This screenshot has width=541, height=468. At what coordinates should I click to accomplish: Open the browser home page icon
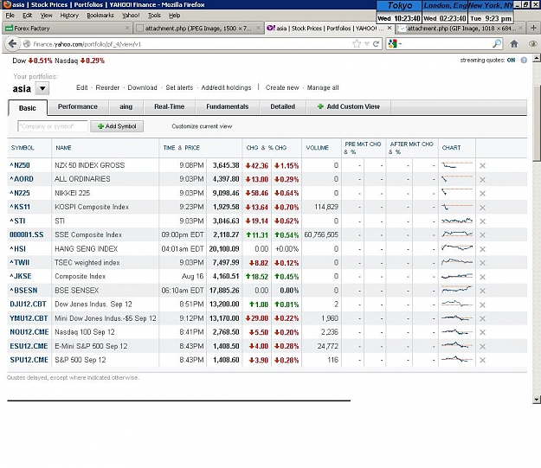[514, 44]
